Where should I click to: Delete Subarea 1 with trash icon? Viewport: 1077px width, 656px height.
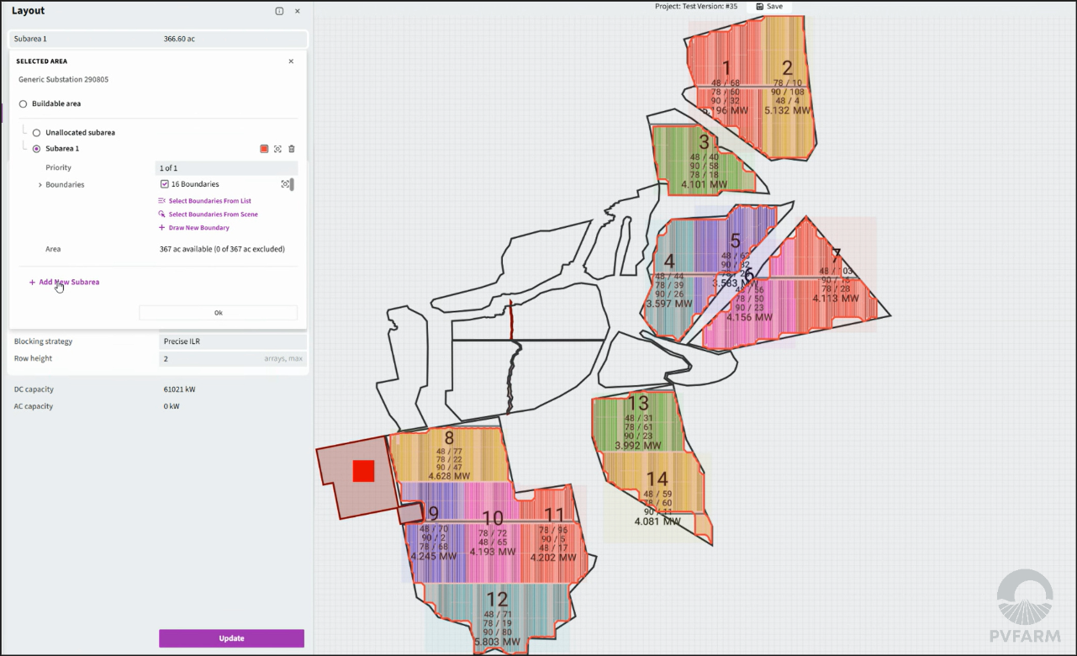pos(292,149)
